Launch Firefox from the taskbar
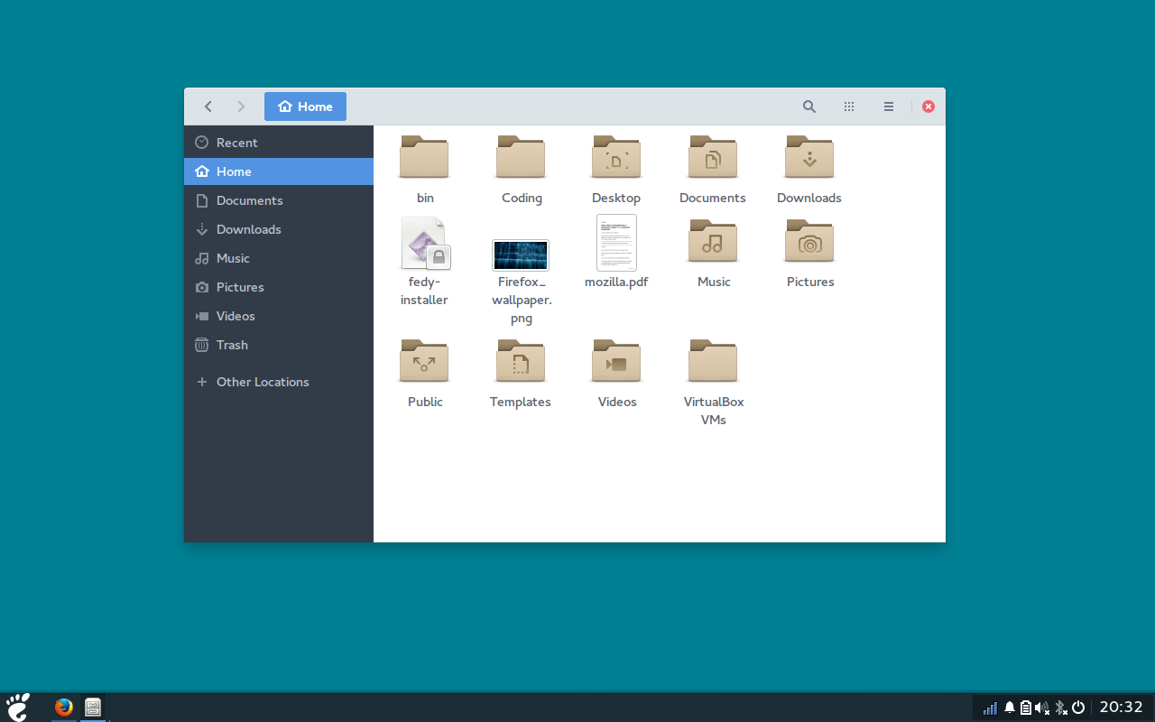The height and width of the screenshot is (722, 1155). 63,708
